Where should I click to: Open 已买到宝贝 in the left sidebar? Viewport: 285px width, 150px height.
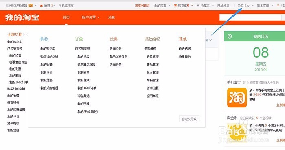pyautogui.click(x=15, y=49)
